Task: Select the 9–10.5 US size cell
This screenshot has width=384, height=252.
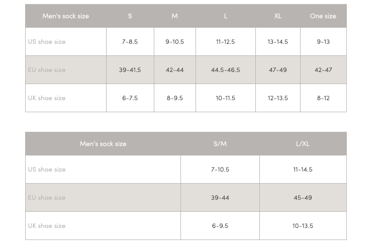Action: [x=175, y=42]
